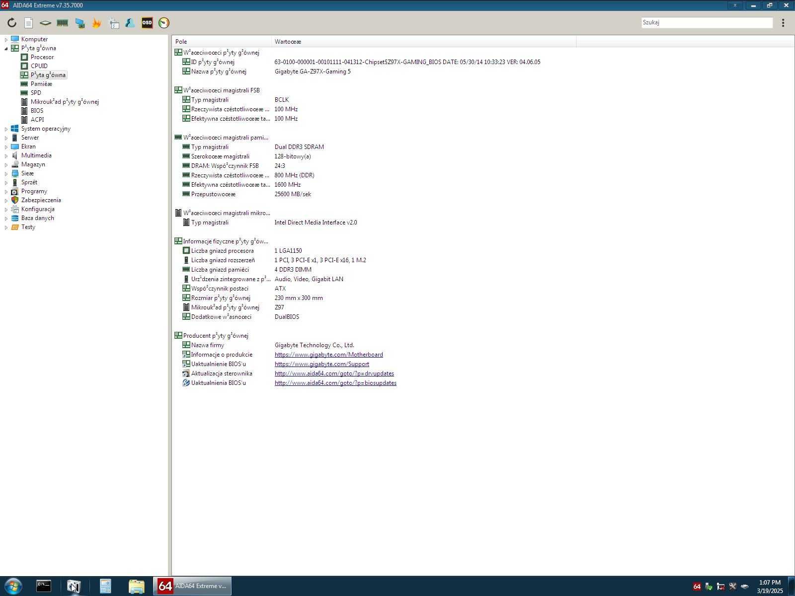Select Baza danych in the tree
The height and width of the screenshot is (596, 795).
(x=38, y=218)
